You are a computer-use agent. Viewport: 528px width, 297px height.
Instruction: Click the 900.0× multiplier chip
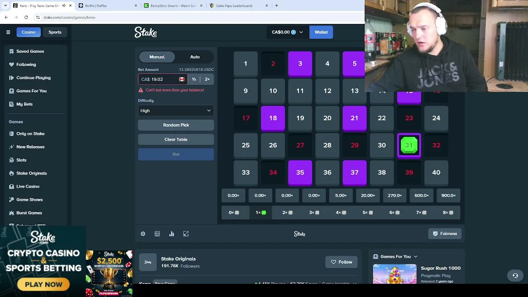click(448, 196)
